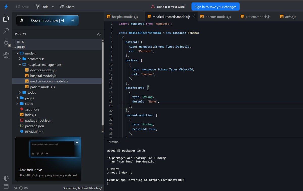This screenshot has height=191, width=303.
Task: Click the Don't lose your work! warning
Action: (x=168, y=7)
